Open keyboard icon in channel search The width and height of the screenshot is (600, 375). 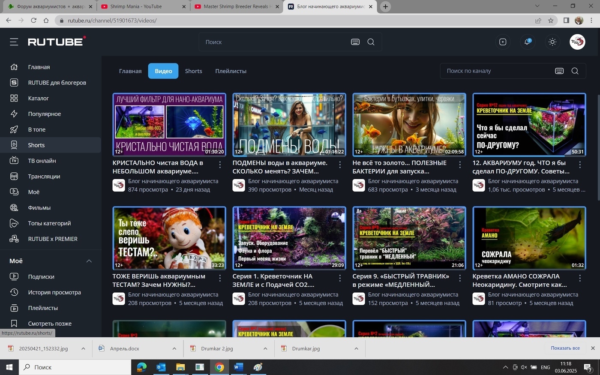559,71
